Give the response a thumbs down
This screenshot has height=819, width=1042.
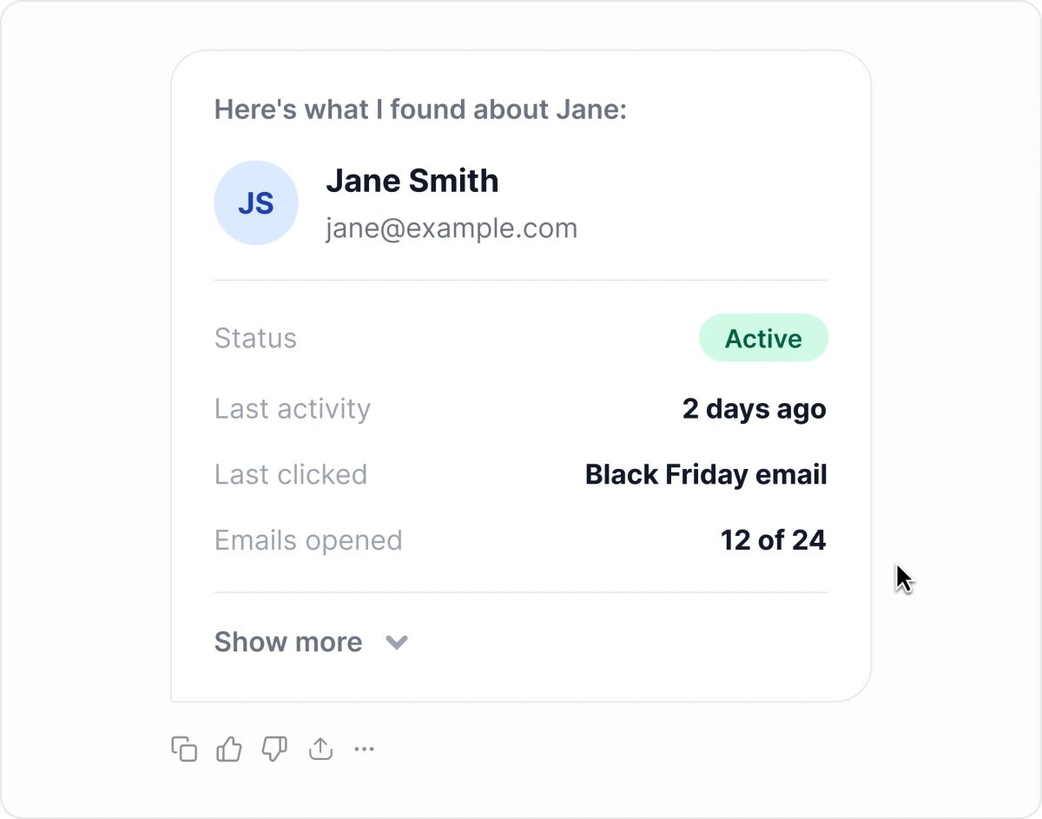(274, 749)
